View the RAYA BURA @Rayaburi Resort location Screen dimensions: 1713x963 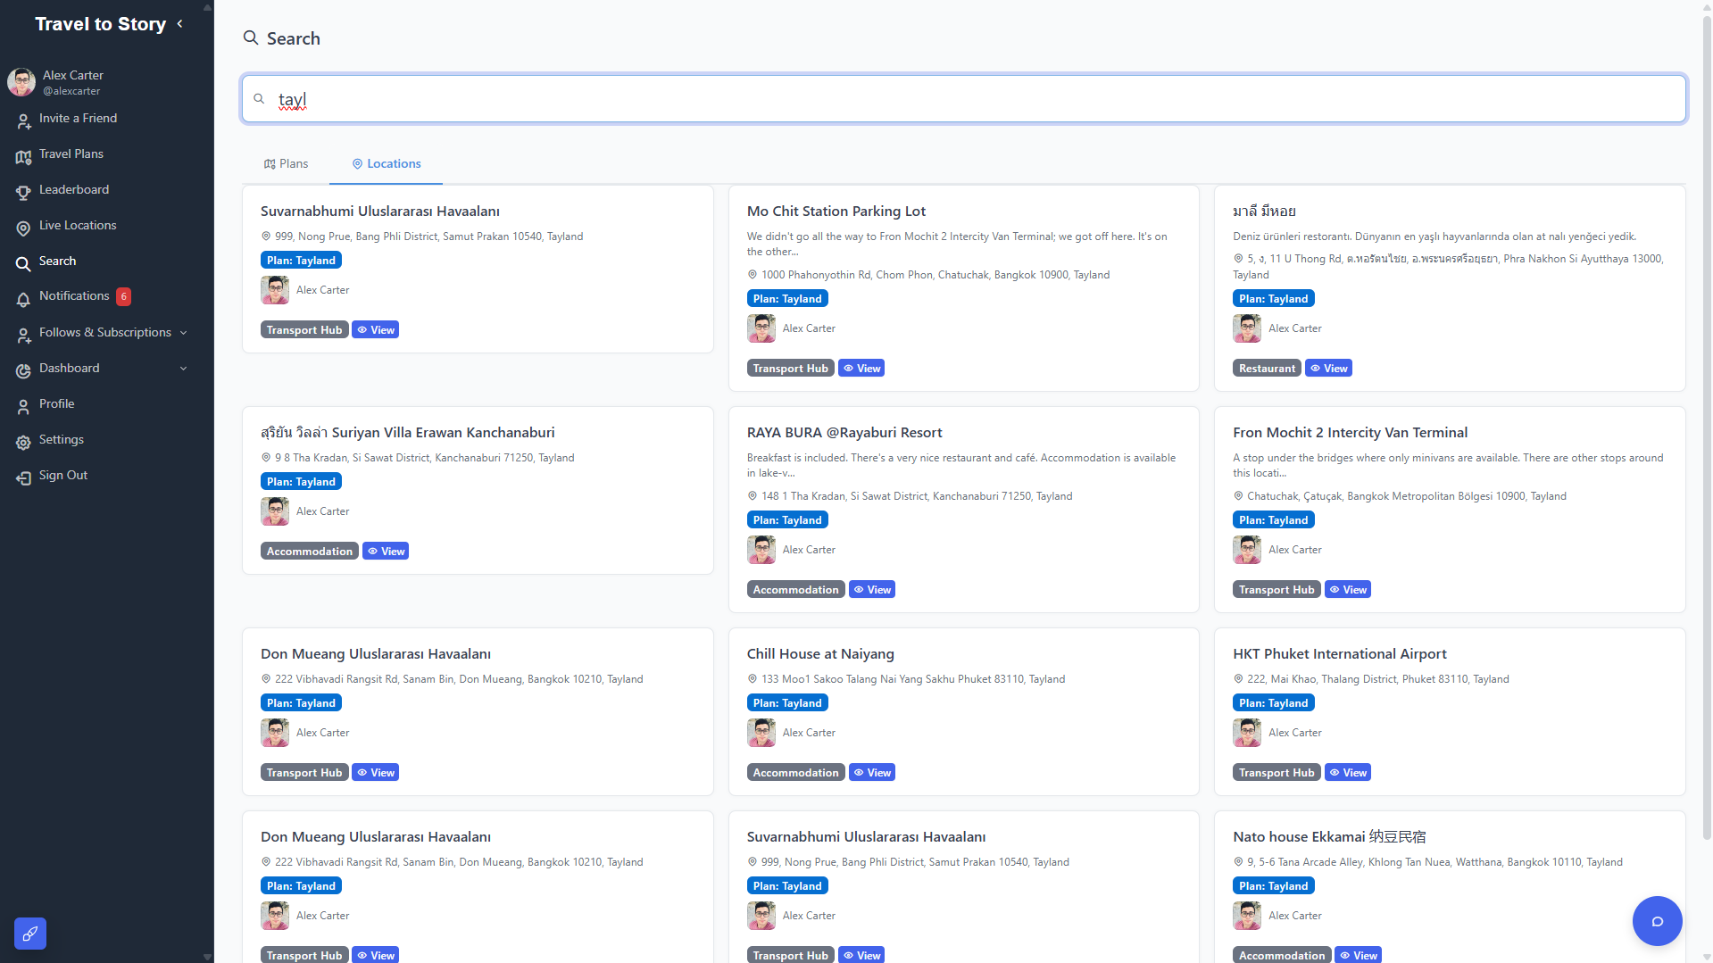click(x=871, y=590)
